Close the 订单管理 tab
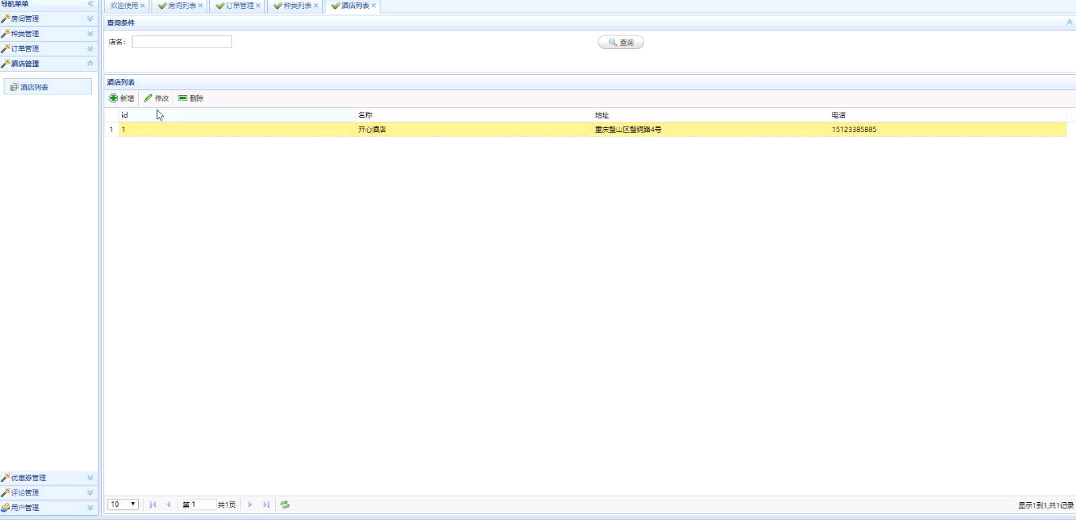Image resolution: width=1076 pixels, height=521 pixels. pyautogui.click(x=258, y=5)
